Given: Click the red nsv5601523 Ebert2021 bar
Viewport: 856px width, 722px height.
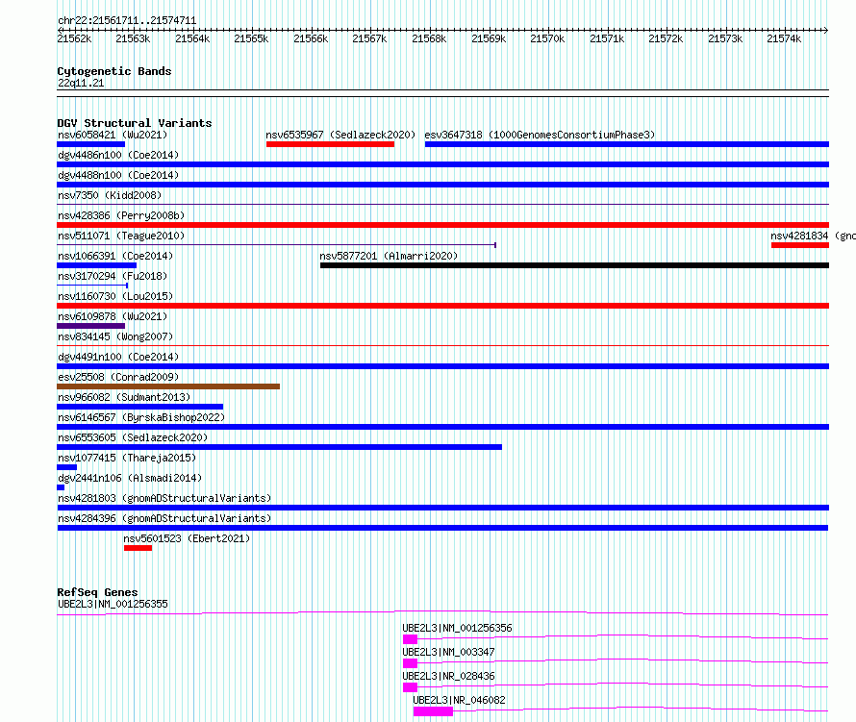Looking at the screenshot, I should tap(138, 548).
